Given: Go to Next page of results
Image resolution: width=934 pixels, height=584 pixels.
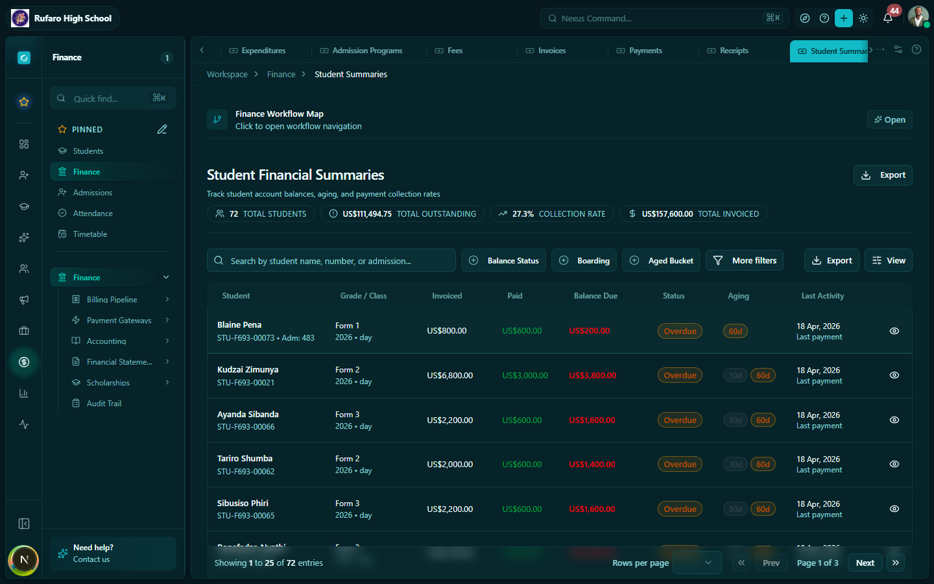Looking at the screenshot, I should (865, 563).
